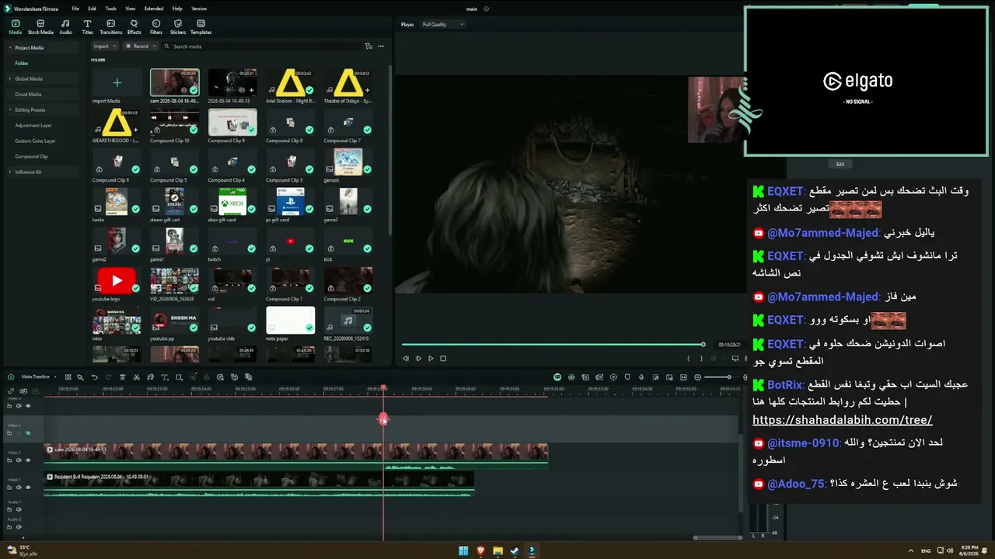This screenshot has width=995, height=559.
Task: Split clip with scissors tool
Action: point(136,377)
